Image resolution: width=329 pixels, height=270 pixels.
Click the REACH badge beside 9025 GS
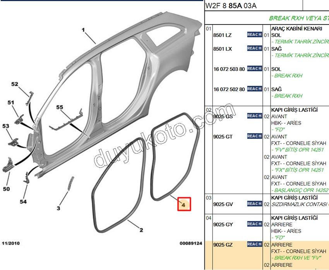tap(254, 116)
